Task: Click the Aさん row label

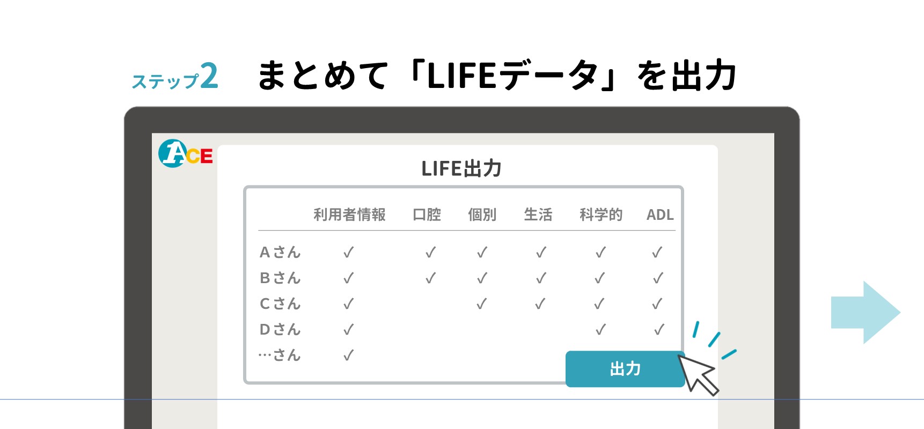Action: (280, 252)
